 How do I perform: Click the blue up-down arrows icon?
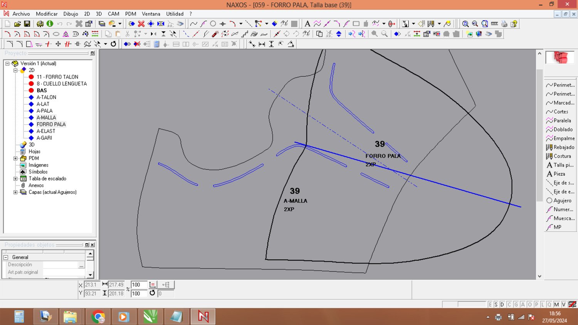pyautogui.click(x=339, y=34)
